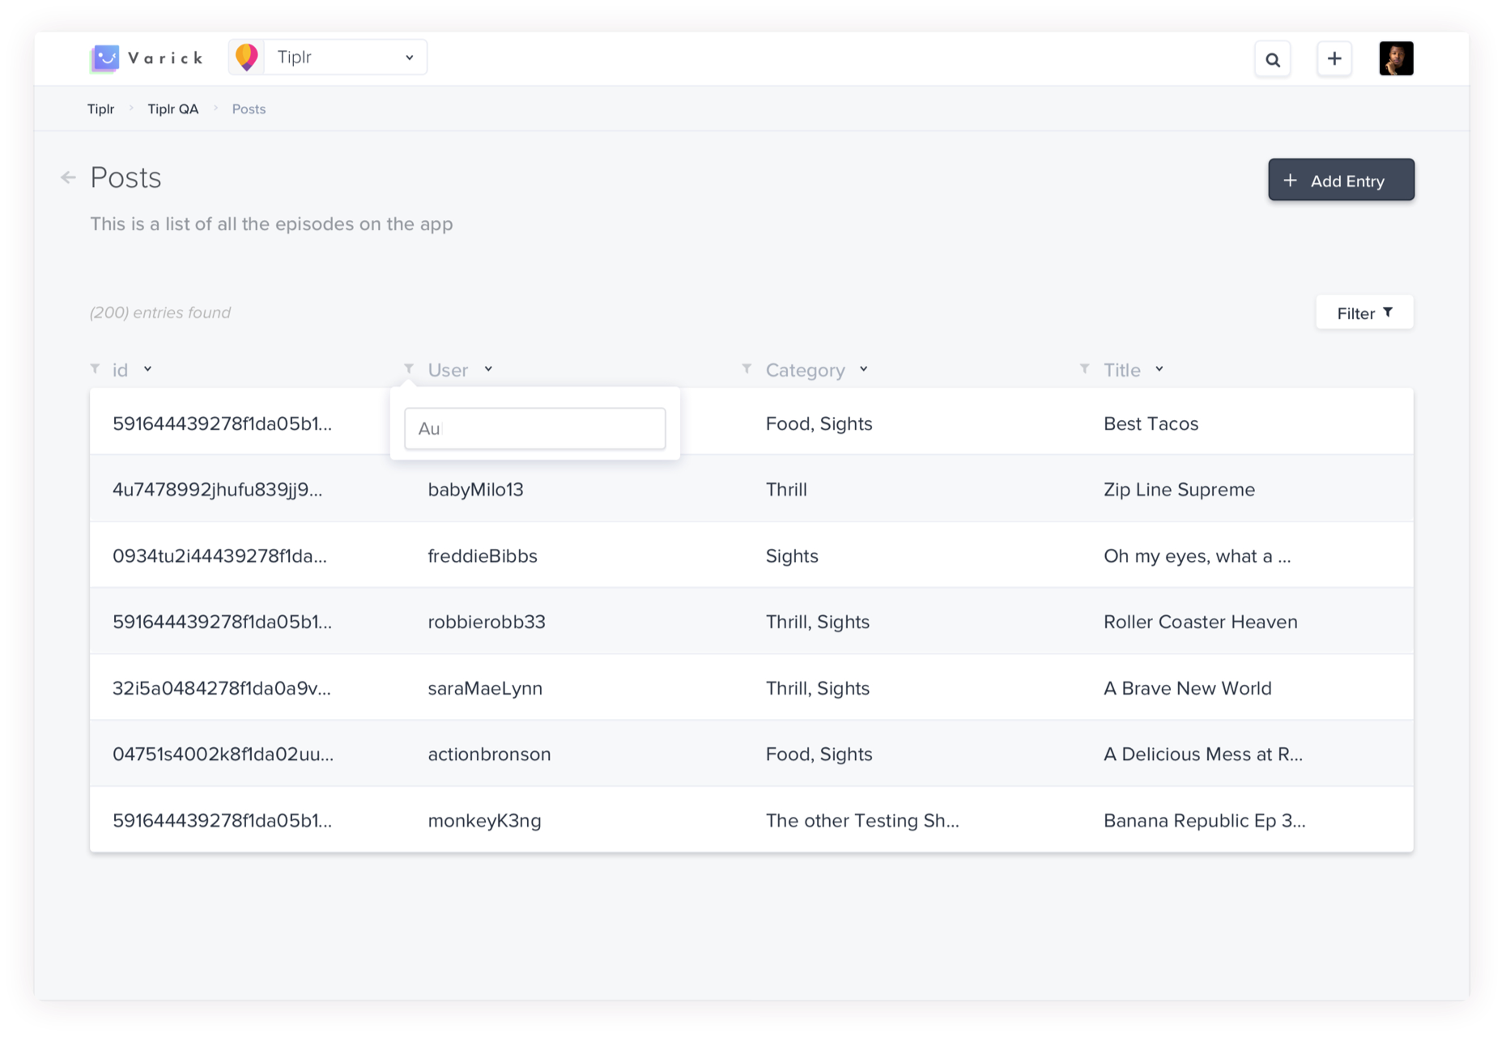Viewport: 1506px width, 1037px height.
Task: Click the Varick logo icon
Action: coord(105,57)
